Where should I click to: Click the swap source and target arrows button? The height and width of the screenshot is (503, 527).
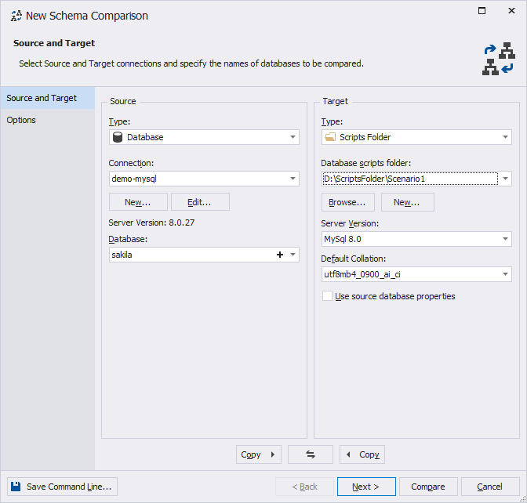coord(311,454)
